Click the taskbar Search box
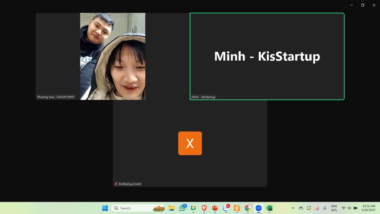The height and width of the screenshot is (214, 380). tap(134, 208)
